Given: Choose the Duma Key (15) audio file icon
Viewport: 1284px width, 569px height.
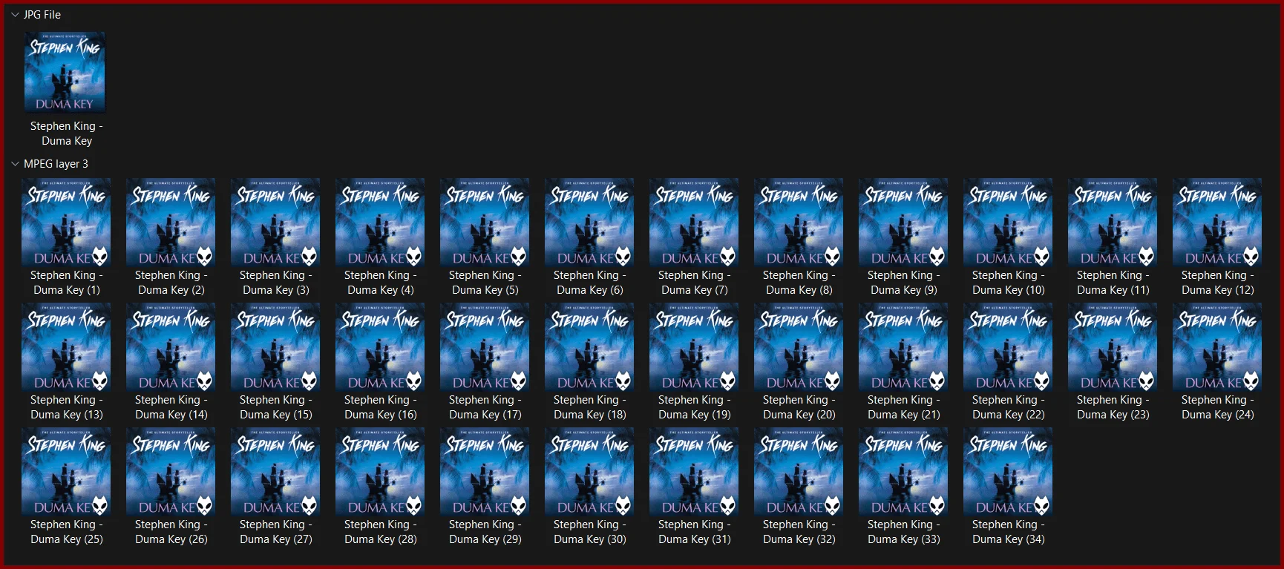Looking at the screenshot, I should [275, 347].
